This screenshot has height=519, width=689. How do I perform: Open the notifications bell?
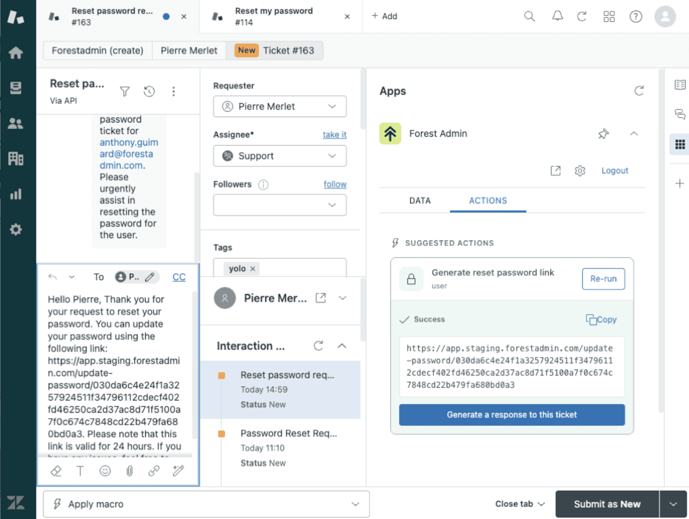point(557,16)
